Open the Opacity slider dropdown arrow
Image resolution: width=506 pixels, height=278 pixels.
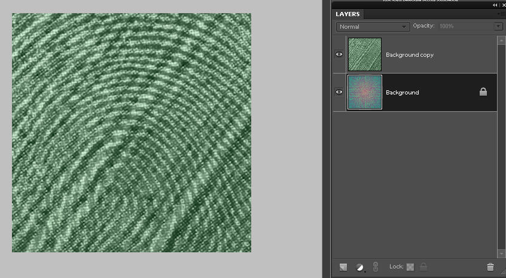pyautogui.click(x=498, y=26)
